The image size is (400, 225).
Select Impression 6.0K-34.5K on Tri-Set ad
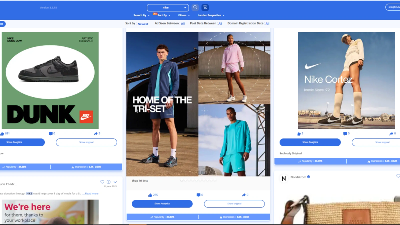pos(234,217)
